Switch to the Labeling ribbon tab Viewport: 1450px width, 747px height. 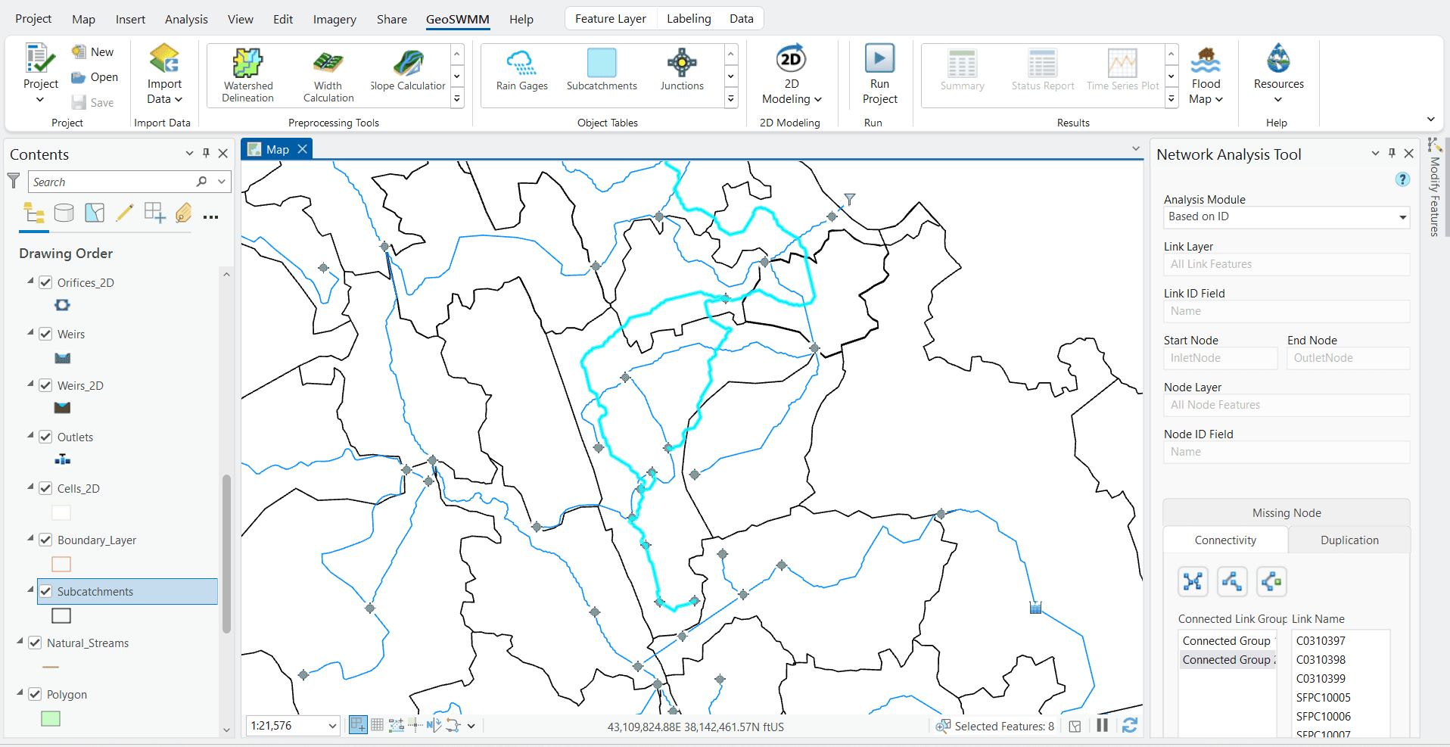point(688,18)
